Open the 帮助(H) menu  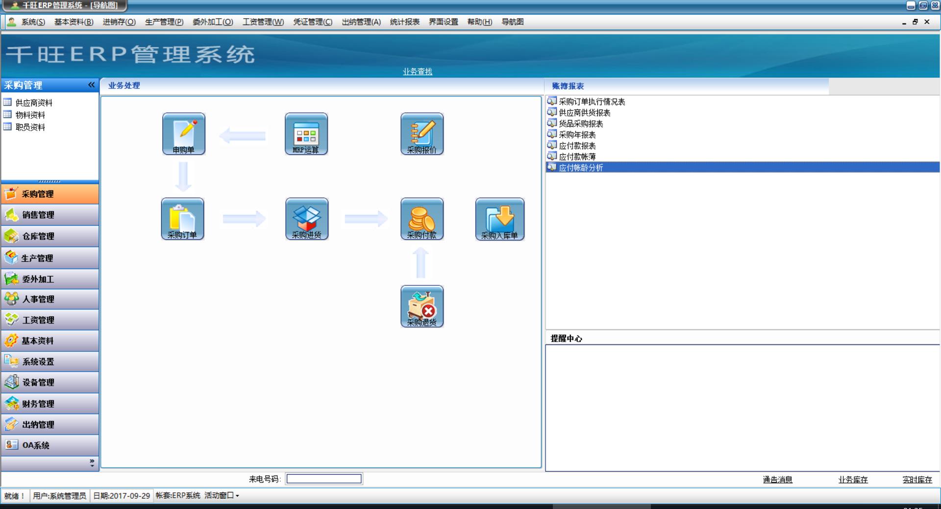pyautogui.click(x=480, y=22)
